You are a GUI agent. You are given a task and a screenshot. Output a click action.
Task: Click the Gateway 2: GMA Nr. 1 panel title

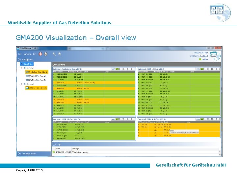point(152,119)
